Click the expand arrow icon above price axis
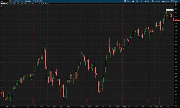The image size is (180, 108). (x=176, y=4)
